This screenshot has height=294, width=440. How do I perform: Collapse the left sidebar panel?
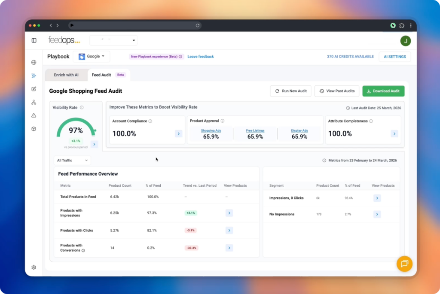(34, 40)
